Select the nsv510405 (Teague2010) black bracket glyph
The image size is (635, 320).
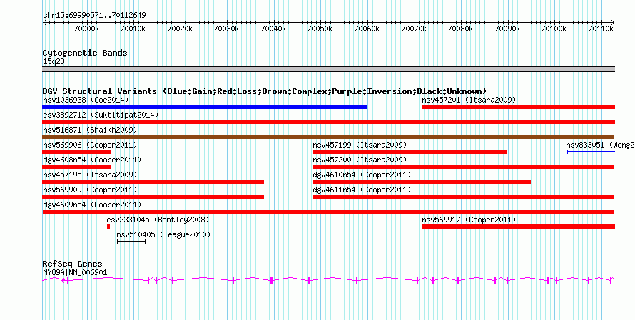(131, 242)
